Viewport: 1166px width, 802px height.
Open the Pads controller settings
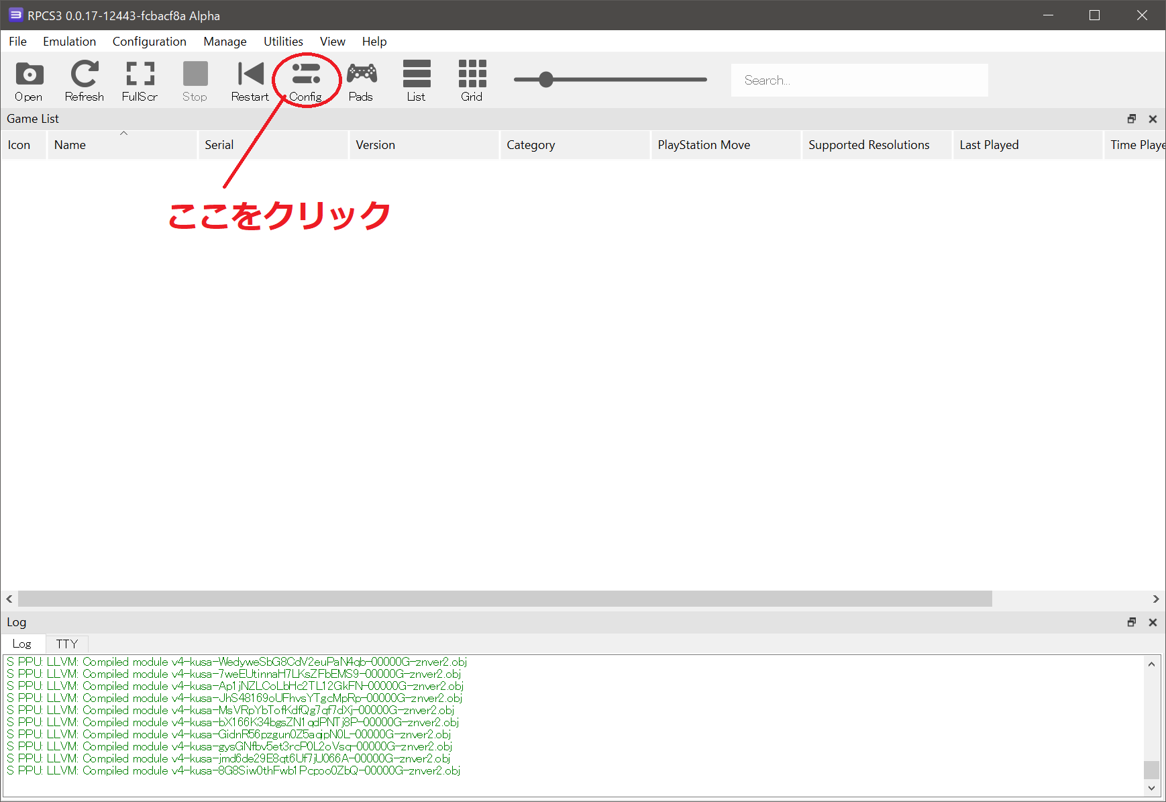[361, 81]
